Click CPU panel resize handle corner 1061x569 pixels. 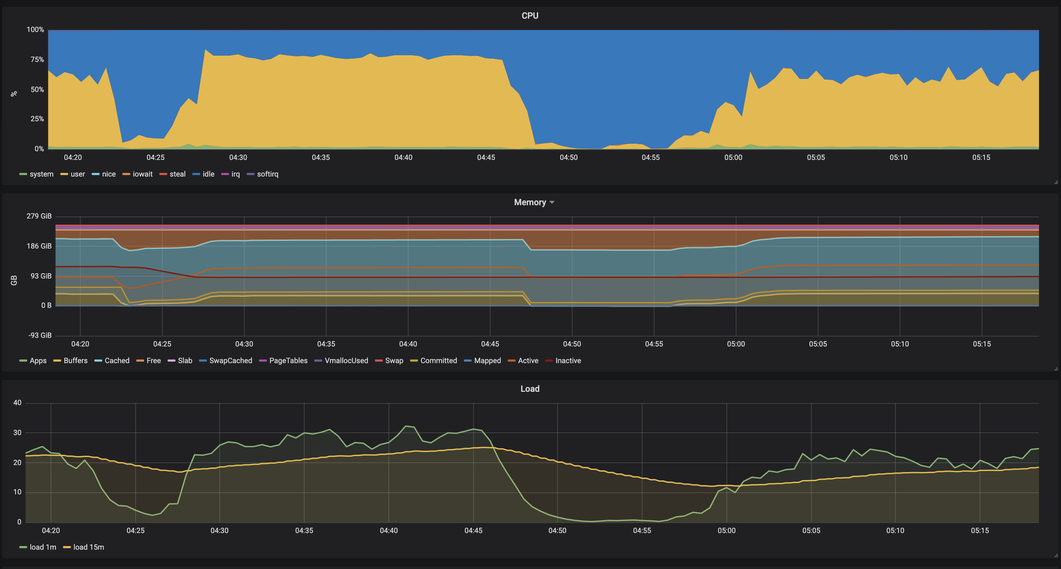1056,182
